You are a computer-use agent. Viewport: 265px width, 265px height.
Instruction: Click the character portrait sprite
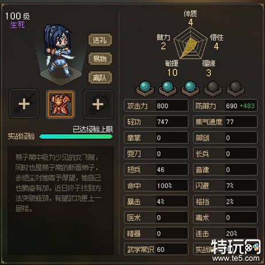click(x=59, y=51)
